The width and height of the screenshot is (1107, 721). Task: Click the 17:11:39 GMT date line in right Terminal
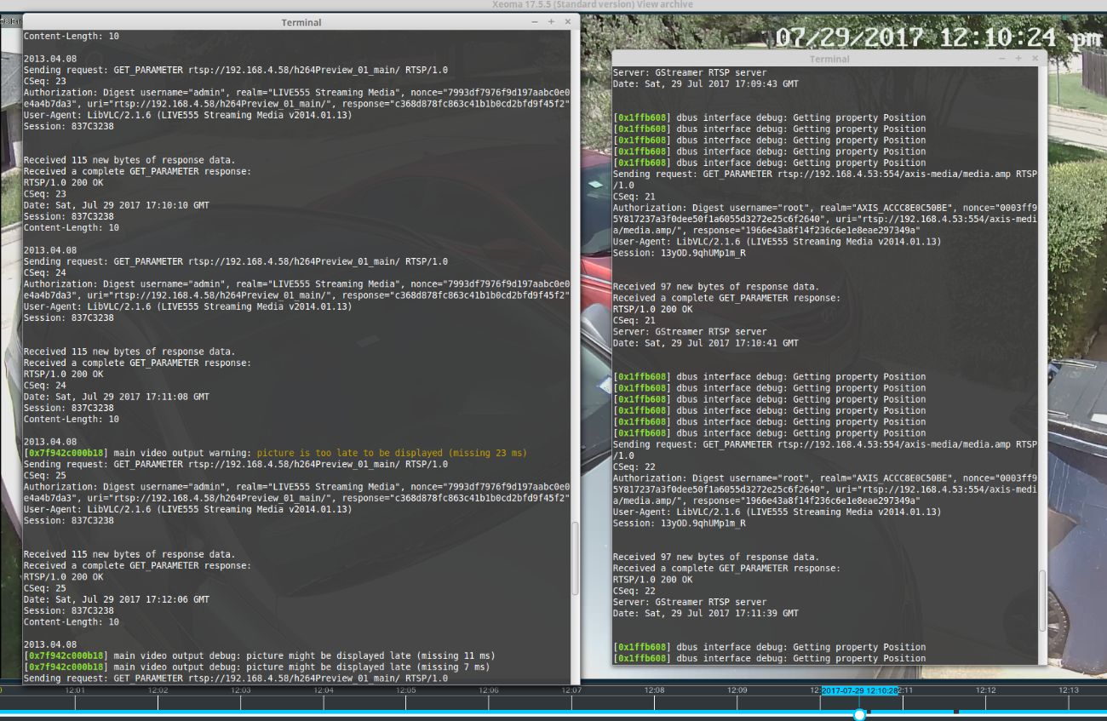(706, 613)
